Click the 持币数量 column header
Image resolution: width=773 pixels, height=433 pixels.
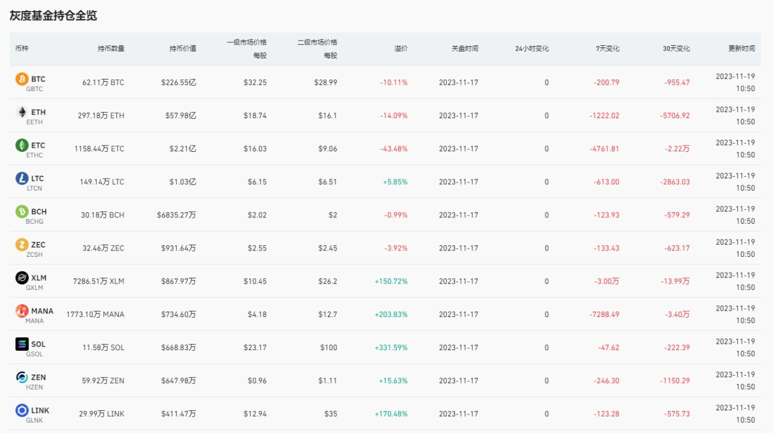click(x=111, y=49)
